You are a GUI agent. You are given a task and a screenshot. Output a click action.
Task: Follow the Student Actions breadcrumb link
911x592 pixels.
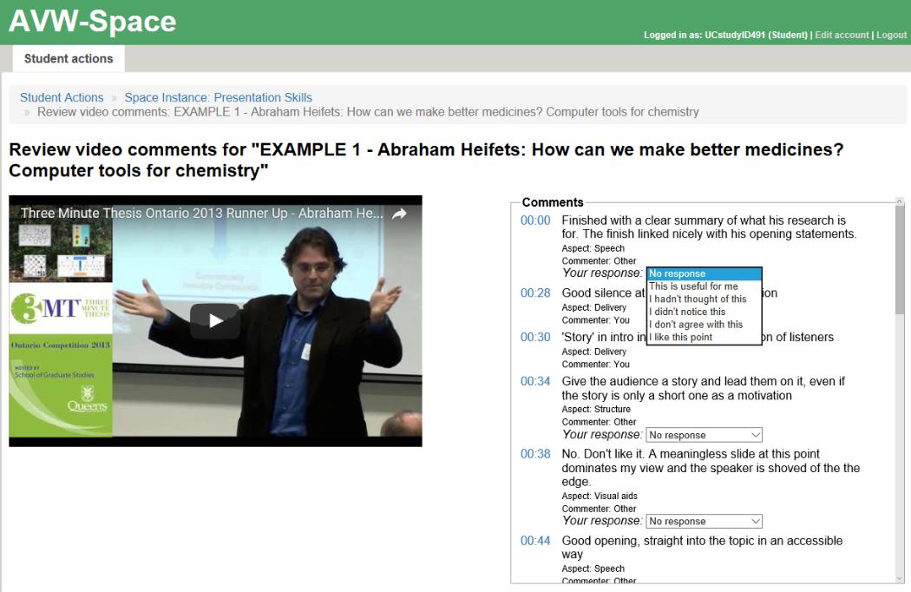(x=62, y=97)
